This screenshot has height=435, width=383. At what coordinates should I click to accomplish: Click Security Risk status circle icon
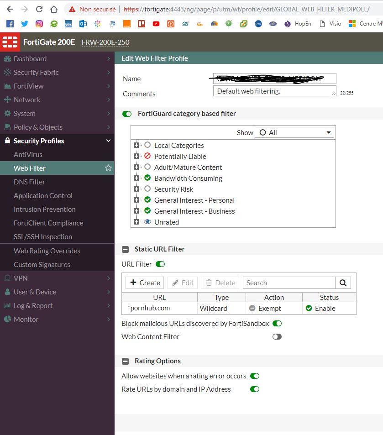pos(147,189)
